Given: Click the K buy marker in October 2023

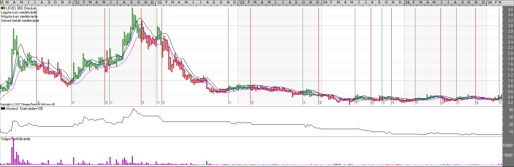Looking at the screenshot, I should (x=305, y=103).
